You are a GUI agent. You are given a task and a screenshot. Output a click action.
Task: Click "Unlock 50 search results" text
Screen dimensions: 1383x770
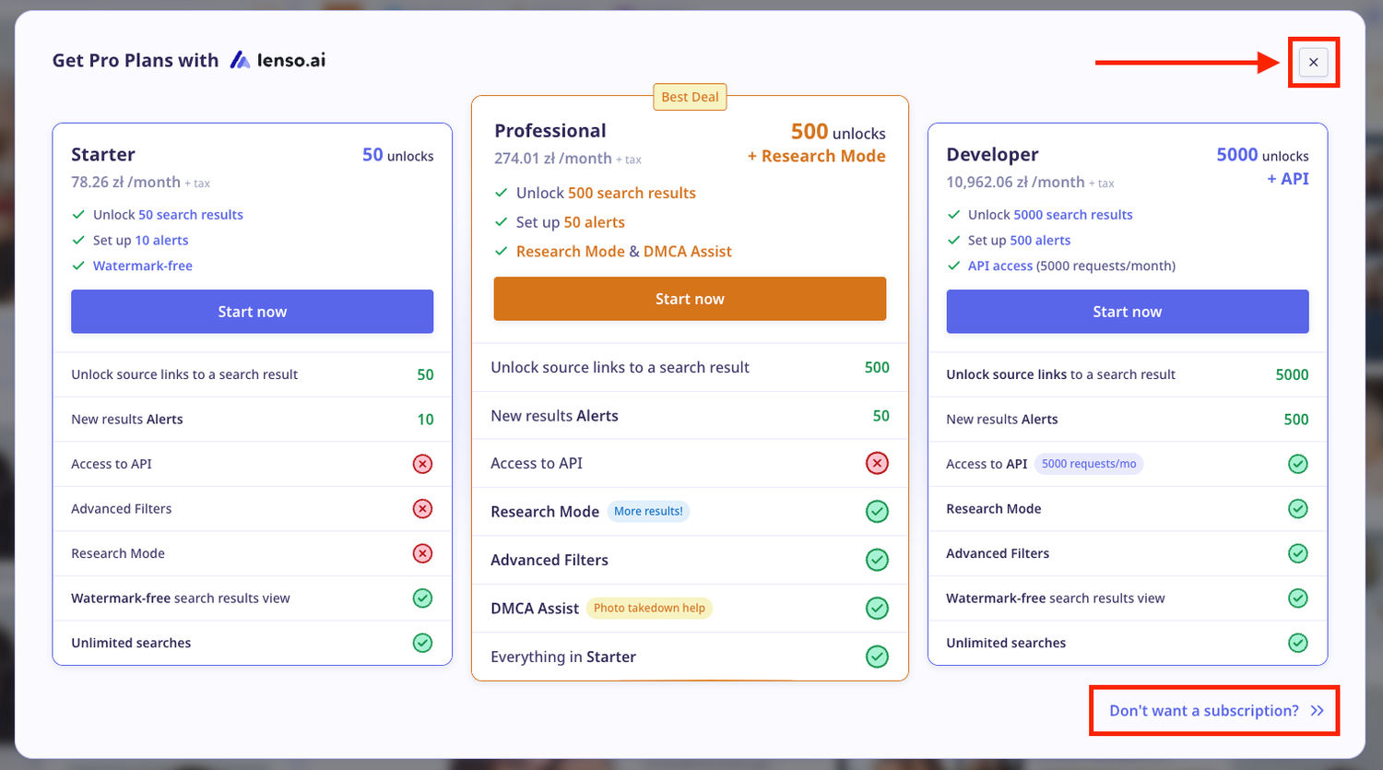coord(168,215)
